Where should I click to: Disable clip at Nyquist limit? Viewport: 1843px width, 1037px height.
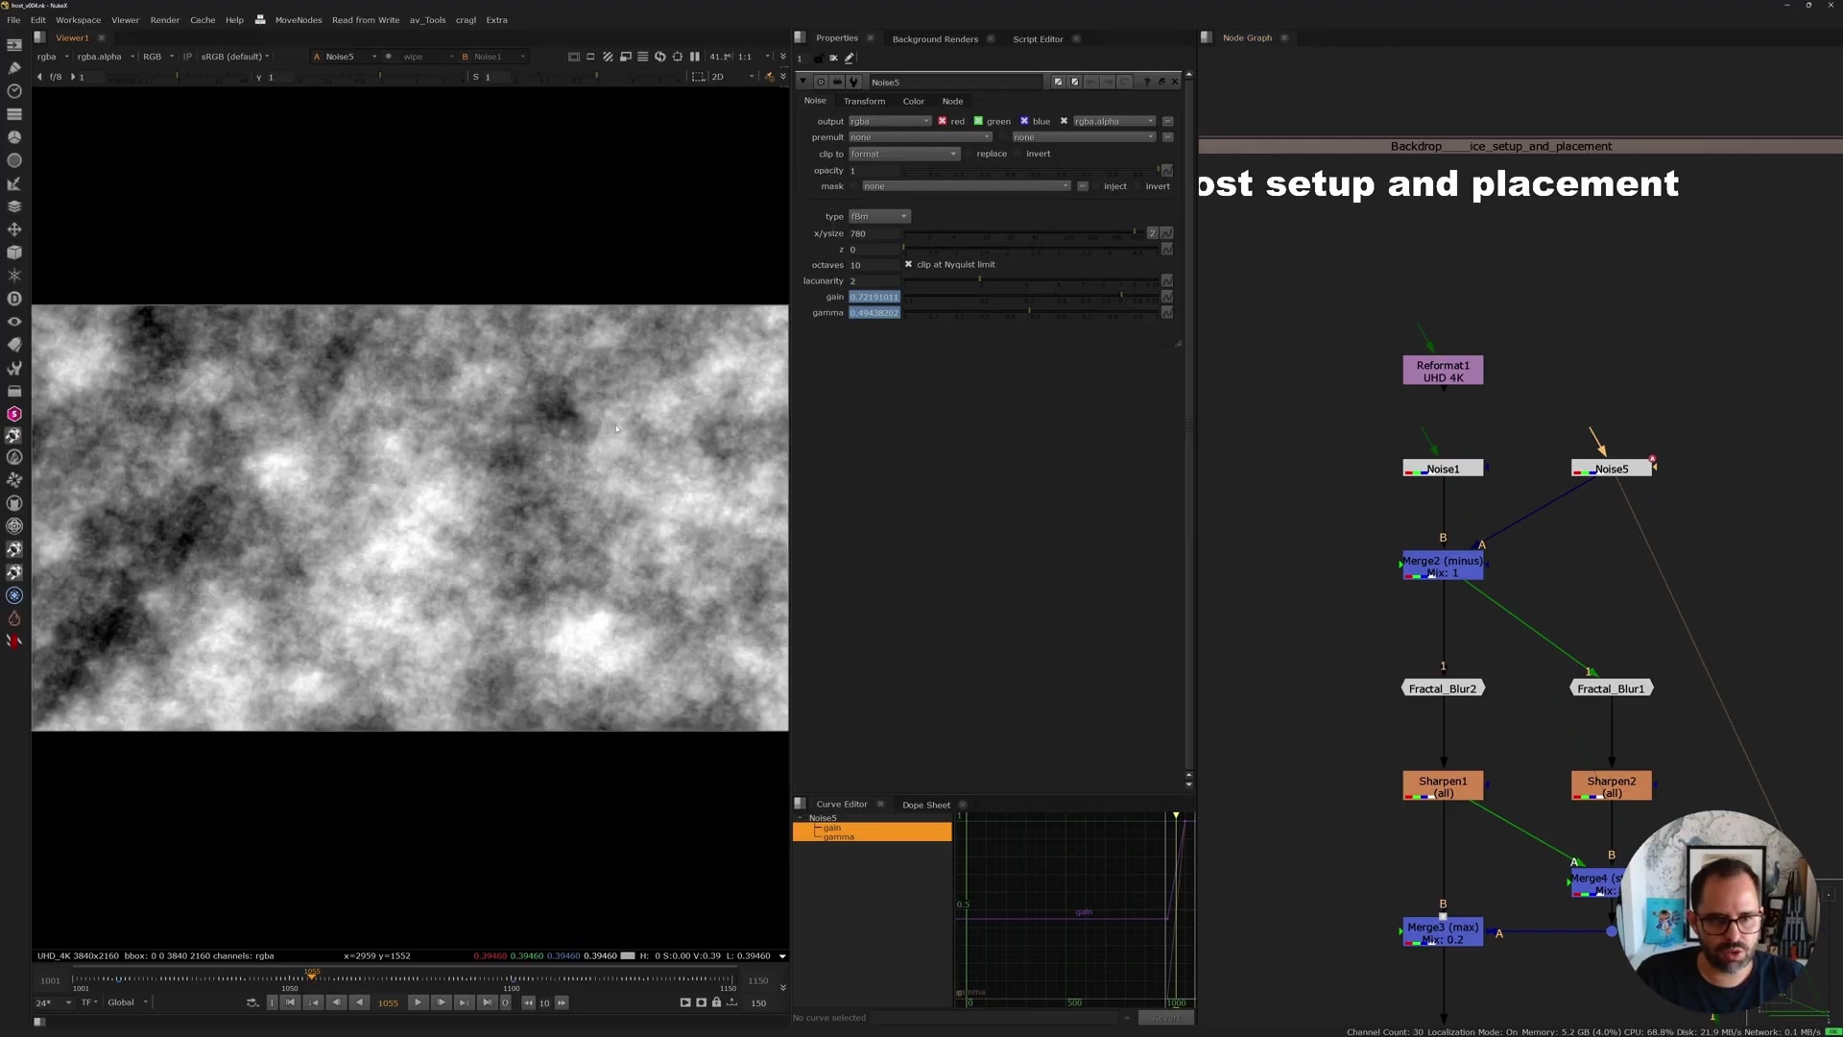908,264
